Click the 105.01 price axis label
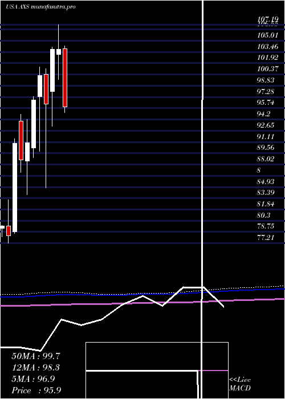The image size is (285, 399). click(x=267, y=35)
